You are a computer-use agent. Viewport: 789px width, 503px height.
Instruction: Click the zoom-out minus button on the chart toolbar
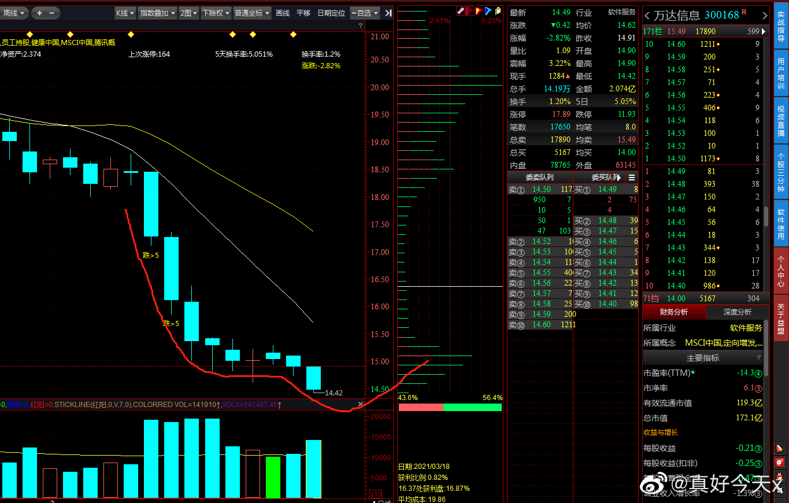pyautogui.click(x=51, y=13)
